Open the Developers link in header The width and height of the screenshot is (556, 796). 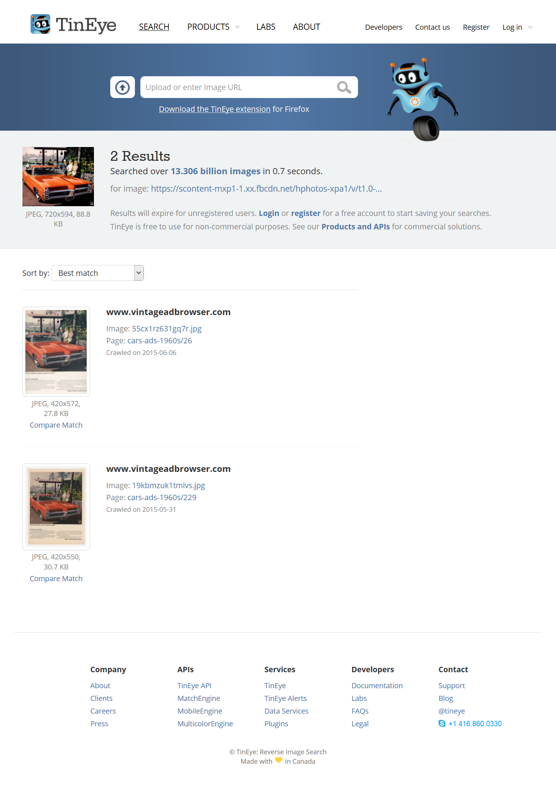(383, 27)
